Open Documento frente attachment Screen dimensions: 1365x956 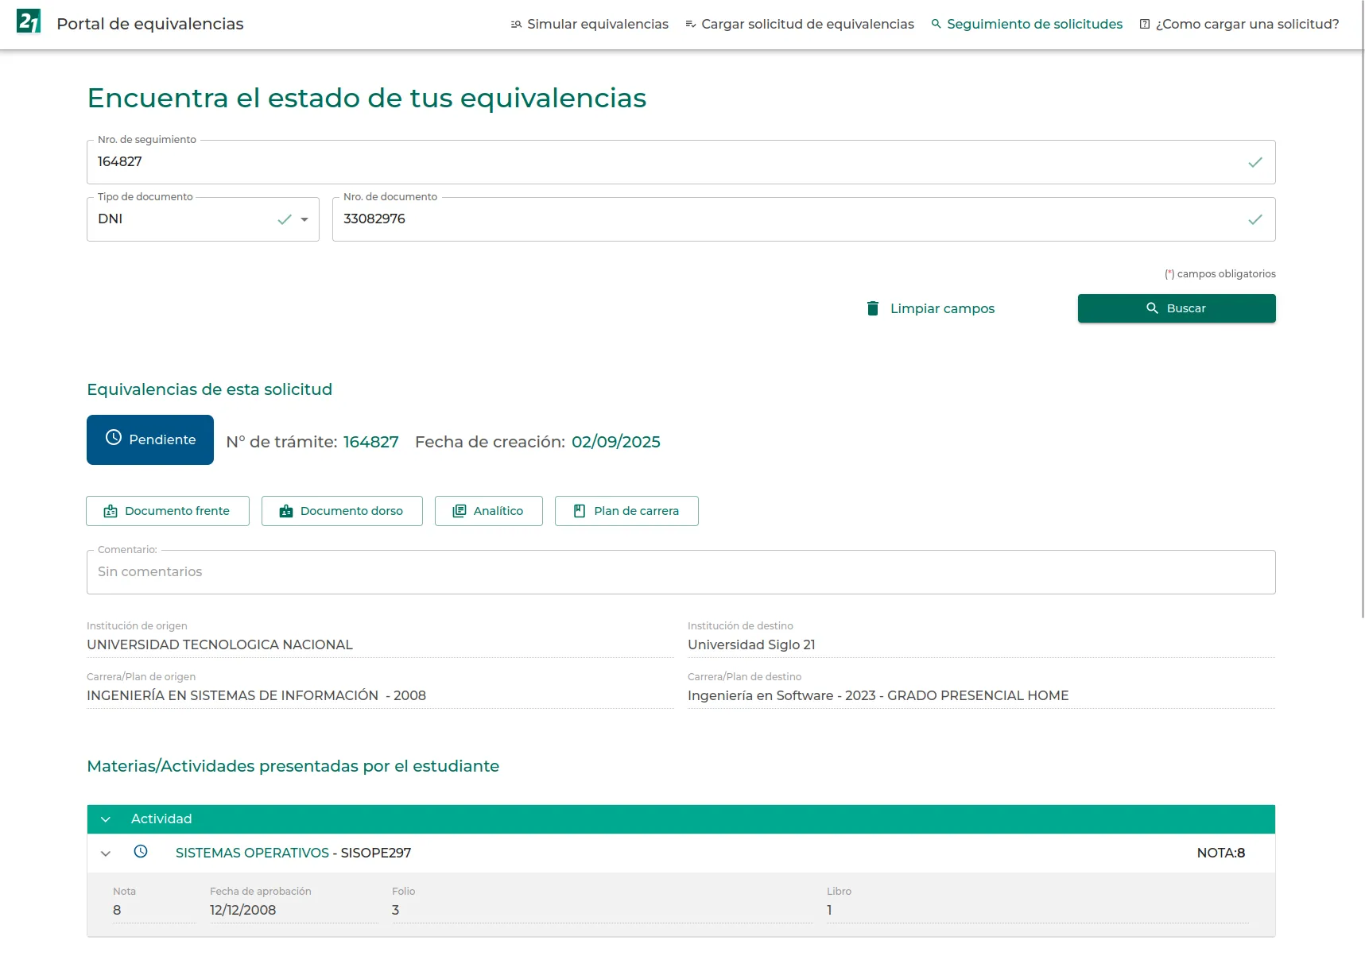pos(168,511)
